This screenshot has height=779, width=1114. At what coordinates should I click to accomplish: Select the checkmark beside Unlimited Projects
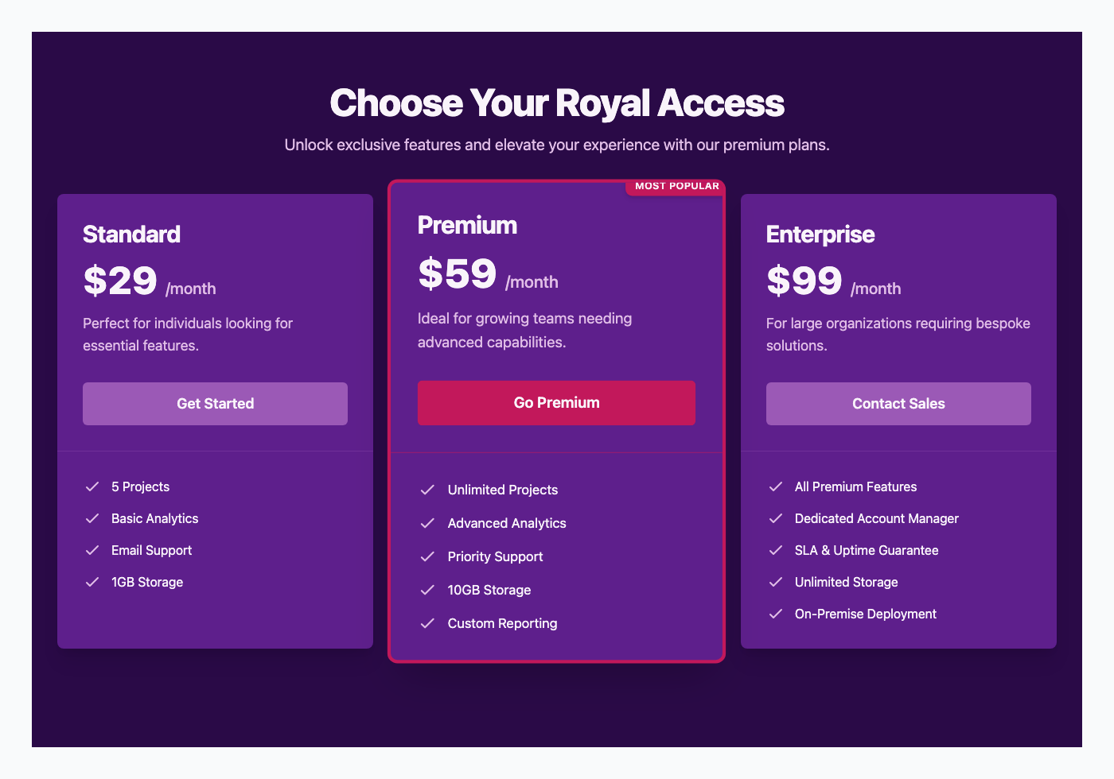click(427, 490)
